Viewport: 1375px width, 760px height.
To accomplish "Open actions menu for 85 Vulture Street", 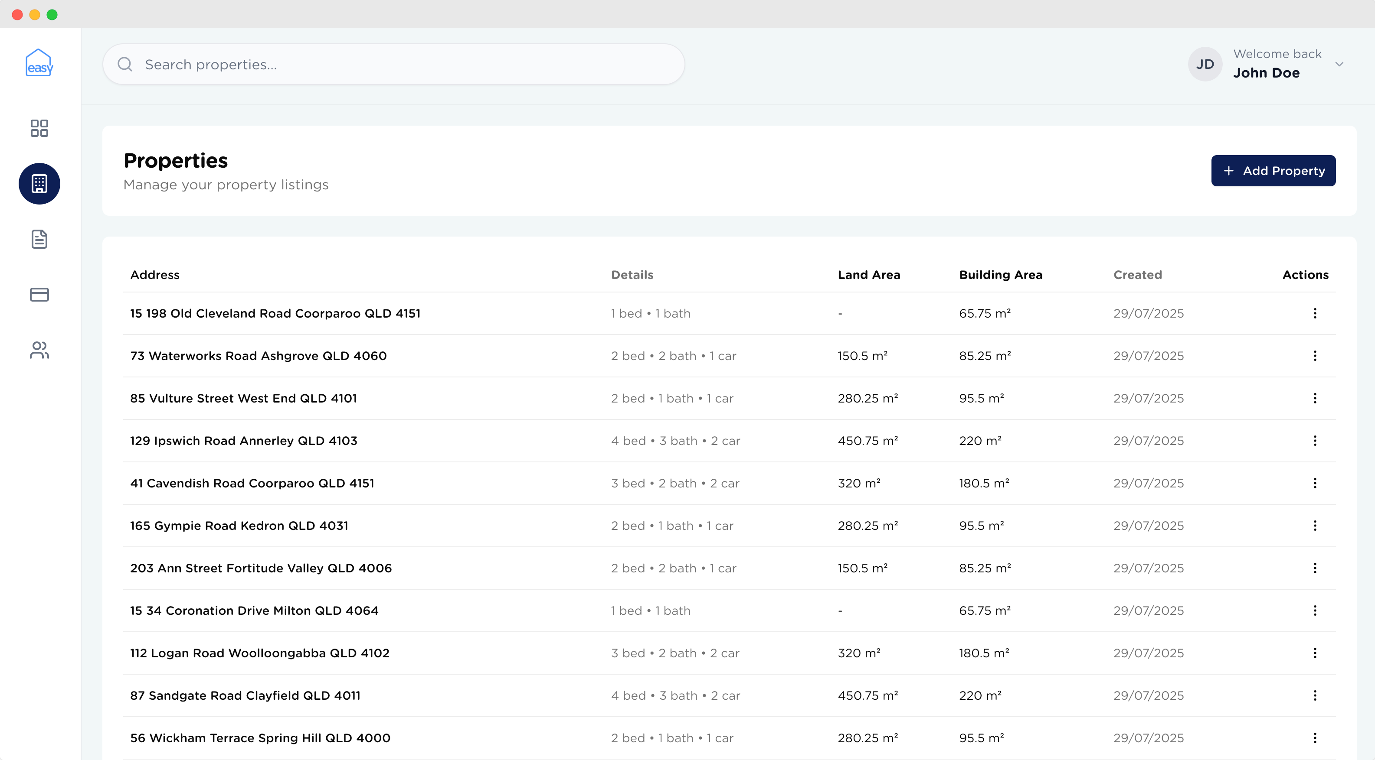I will (x=1315, y=398).
